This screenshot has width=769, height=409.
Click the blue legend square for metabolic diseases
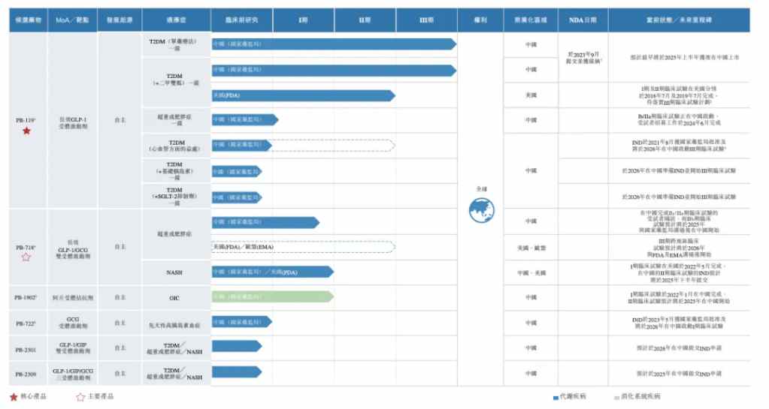tap(555, 396)
